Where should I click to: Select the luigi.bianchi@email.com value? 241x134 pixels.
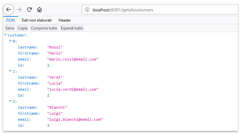point(75,119)
